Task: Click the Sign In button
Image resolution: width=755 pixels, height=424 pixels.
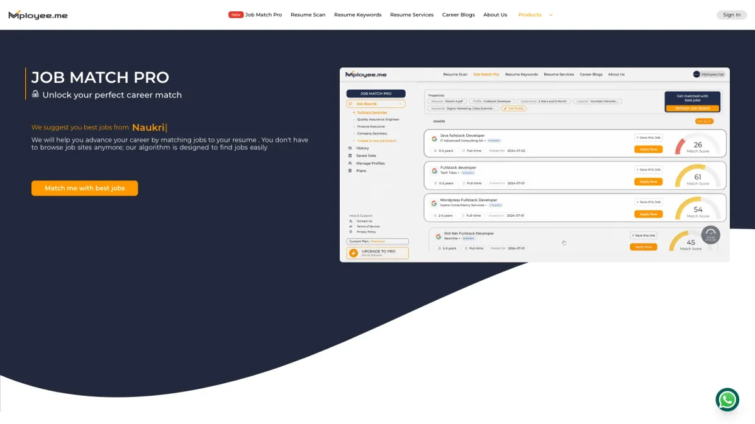Action: [731, 15]
